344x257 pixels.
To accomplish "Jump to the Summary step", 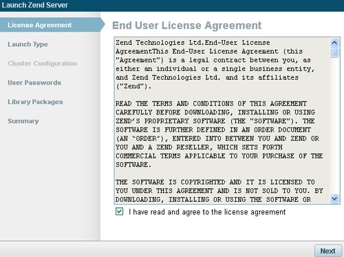I will 23,121.
